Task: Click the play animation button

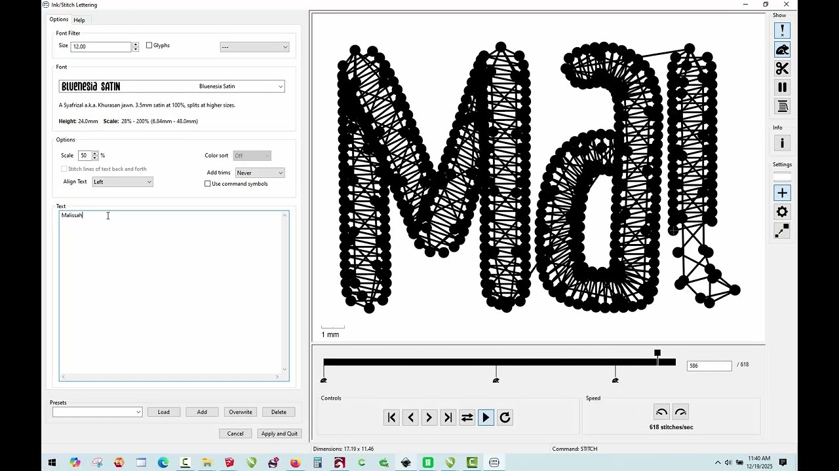Action: point(486,417)
